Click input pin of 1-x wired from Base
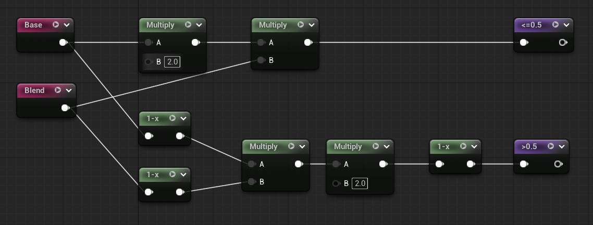The image size is (593, 225). pyautogui.click(x=149, y=136)
